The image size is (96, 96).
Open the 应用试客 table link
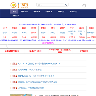point(82,37)
